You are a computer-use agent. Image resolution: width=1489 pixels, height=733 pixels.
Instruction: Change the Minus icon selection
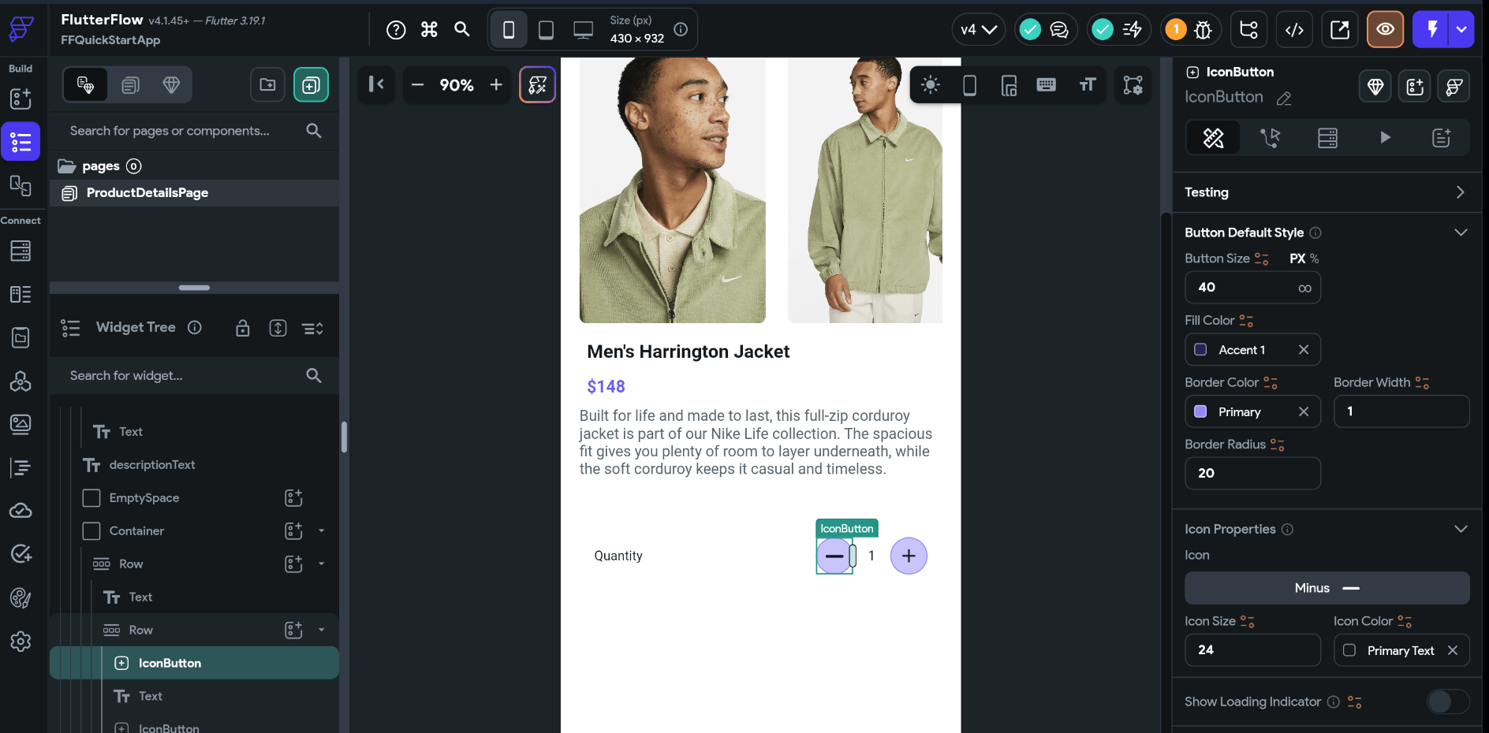click(x=1327, y=588)
